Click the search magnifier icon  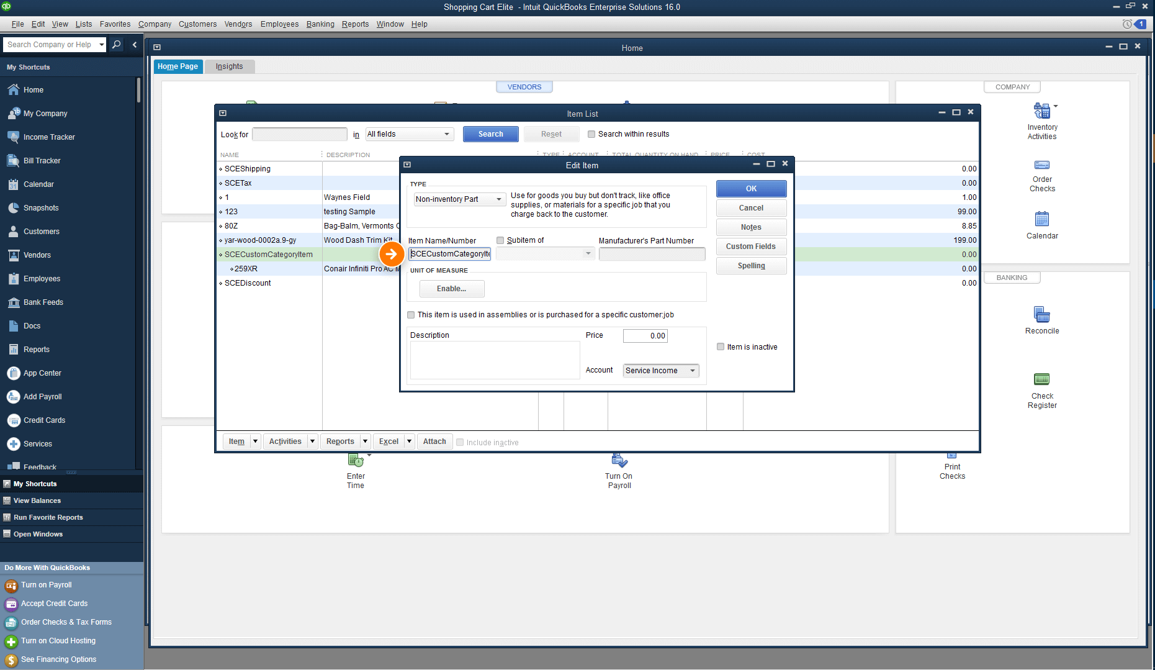(x=116, y=45)
